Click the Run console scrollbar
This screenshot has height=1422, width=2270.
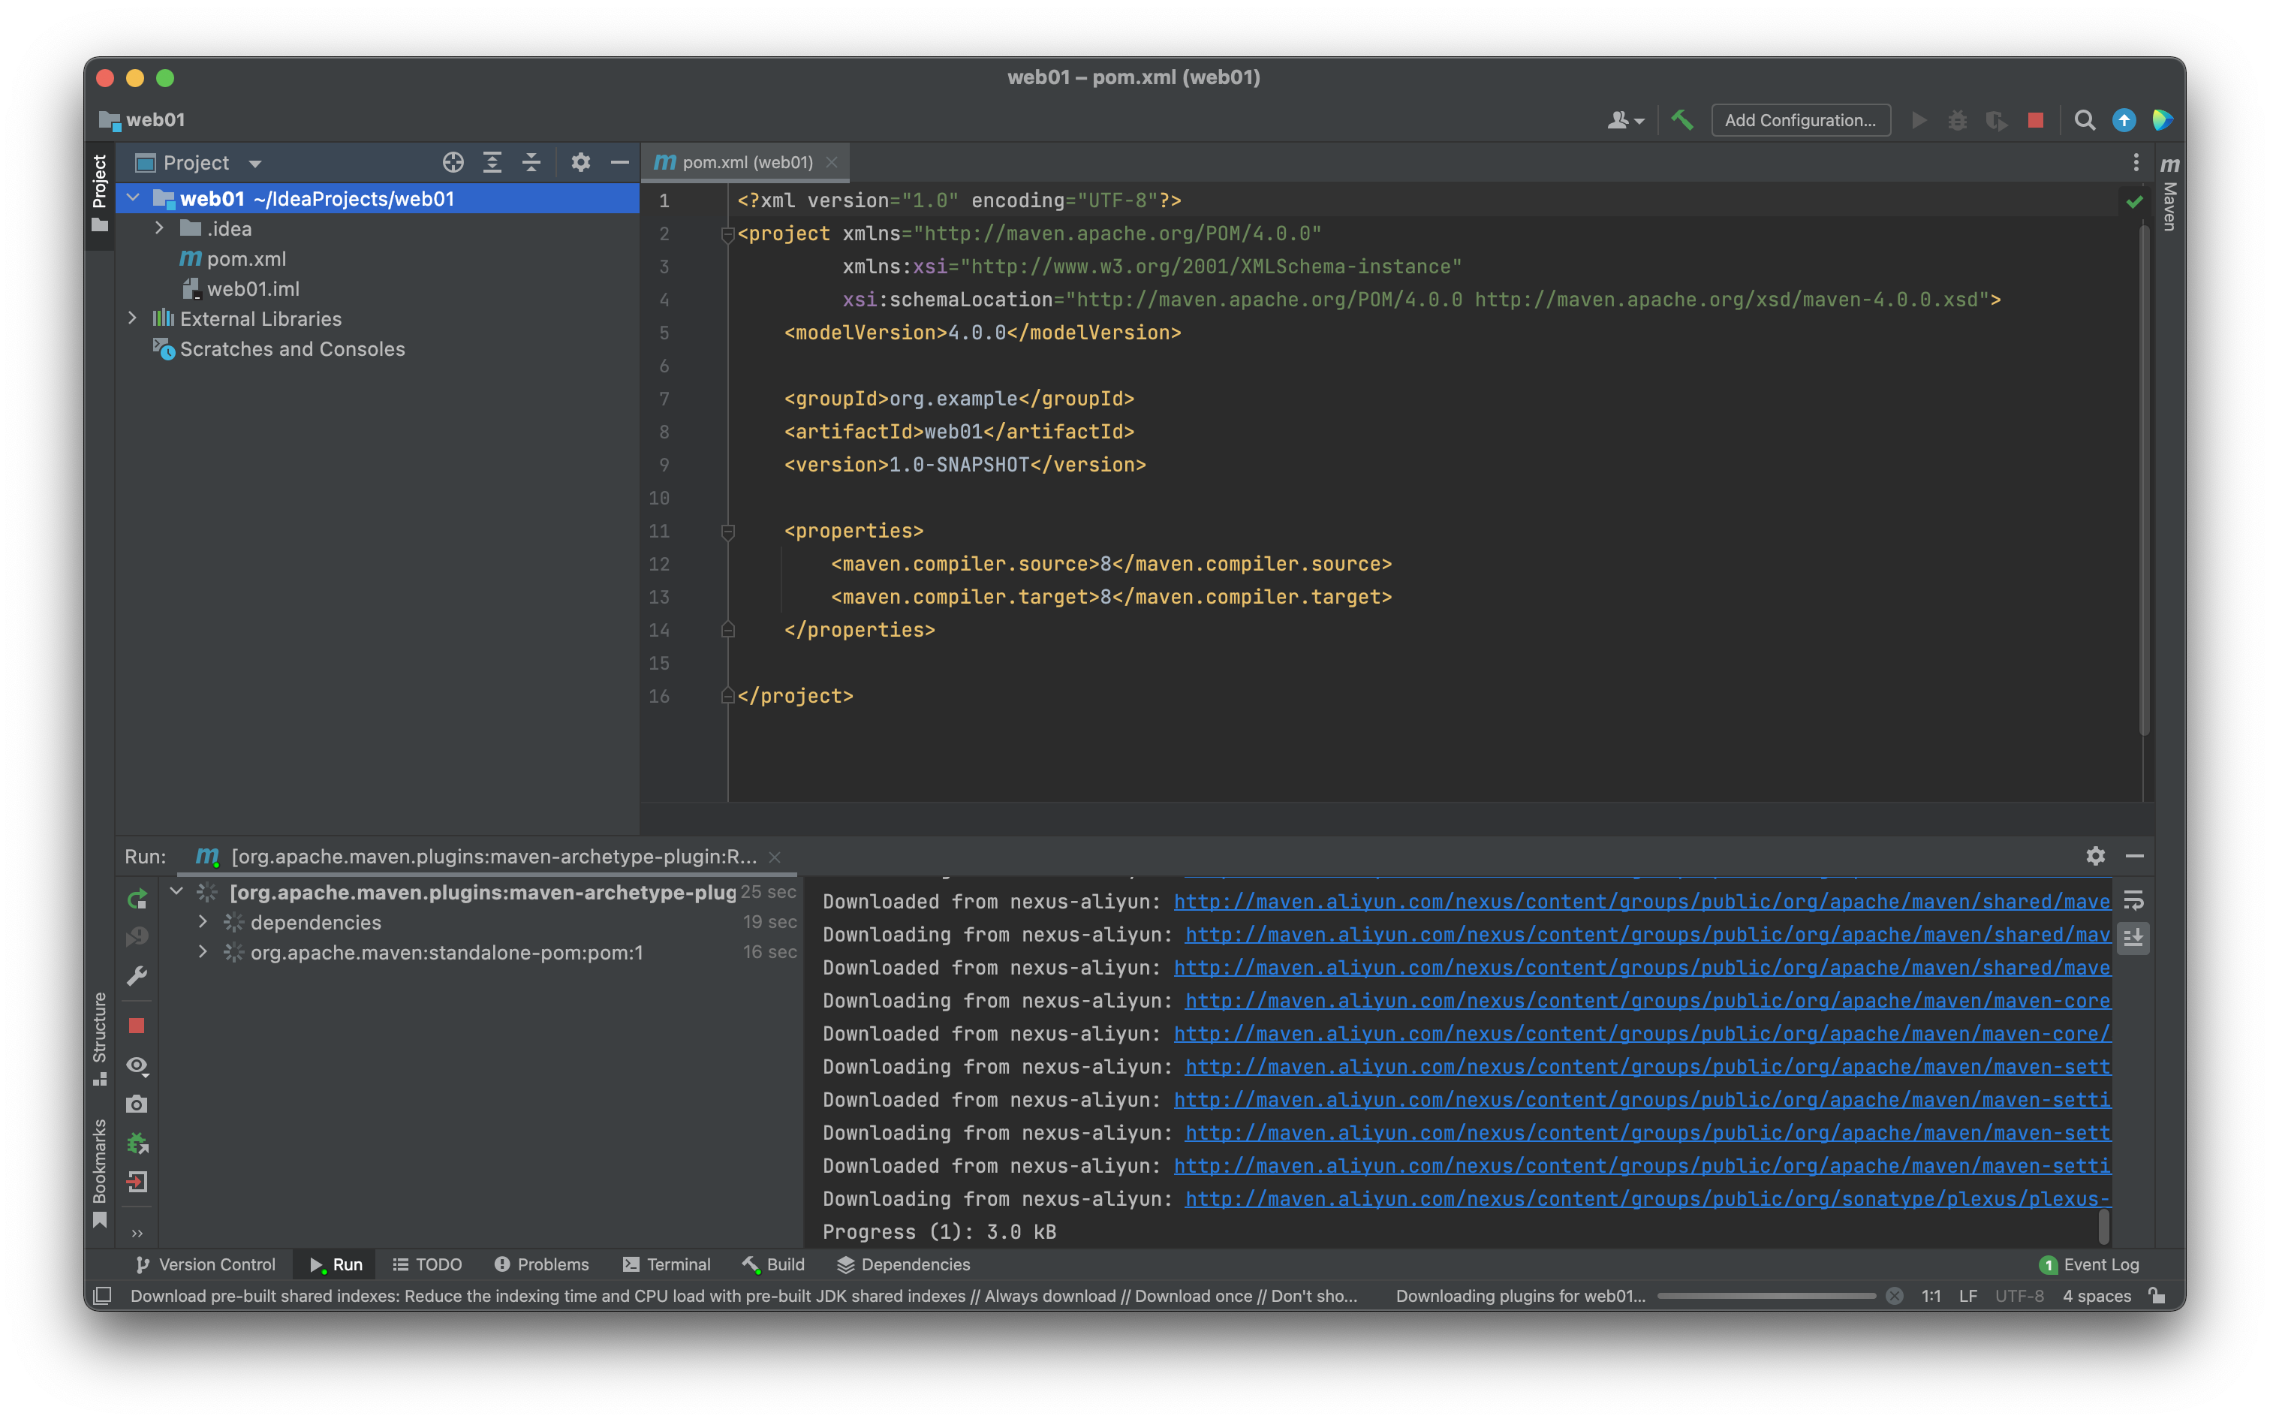point(2105,1228)
